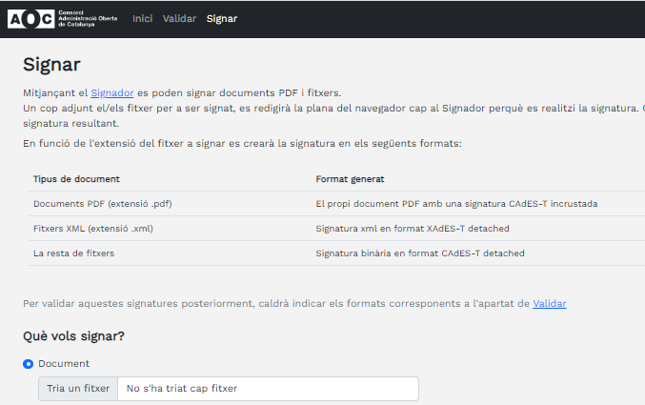This screenshot has width=645, height=405.
Task: Open the Signador hyperlink
Action: [x=111, y=93]
